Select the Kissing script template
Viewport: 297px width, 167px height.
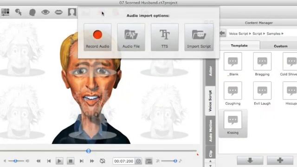pos(233,123)
